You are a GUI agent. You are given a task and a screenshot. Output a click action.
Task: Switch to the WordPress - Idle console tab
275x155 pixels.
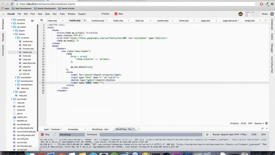coord(100,129)
